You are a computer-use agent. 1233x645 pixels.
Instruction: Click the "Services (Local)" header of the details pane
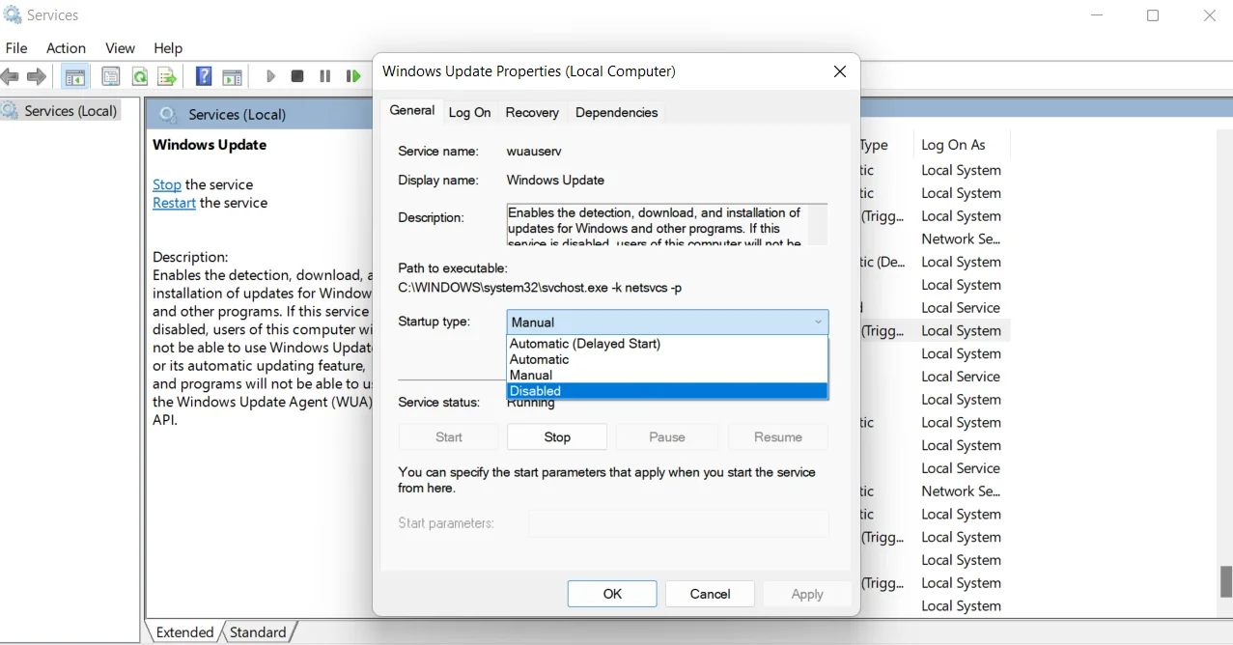pyautogui.click(x=238, y=115)
